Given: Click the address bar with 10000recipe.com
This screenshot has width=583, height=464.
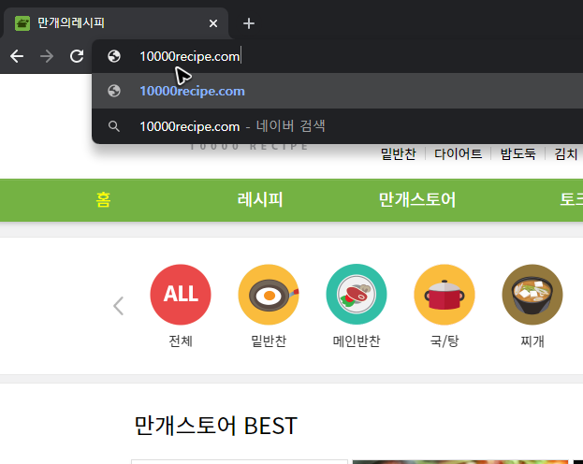Looking at the screenshot, I should 337,56.
